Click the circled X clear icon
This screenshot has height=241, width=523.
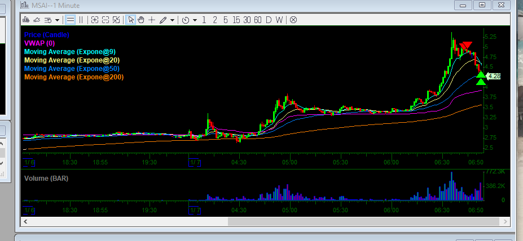click(x=293, y=20)
